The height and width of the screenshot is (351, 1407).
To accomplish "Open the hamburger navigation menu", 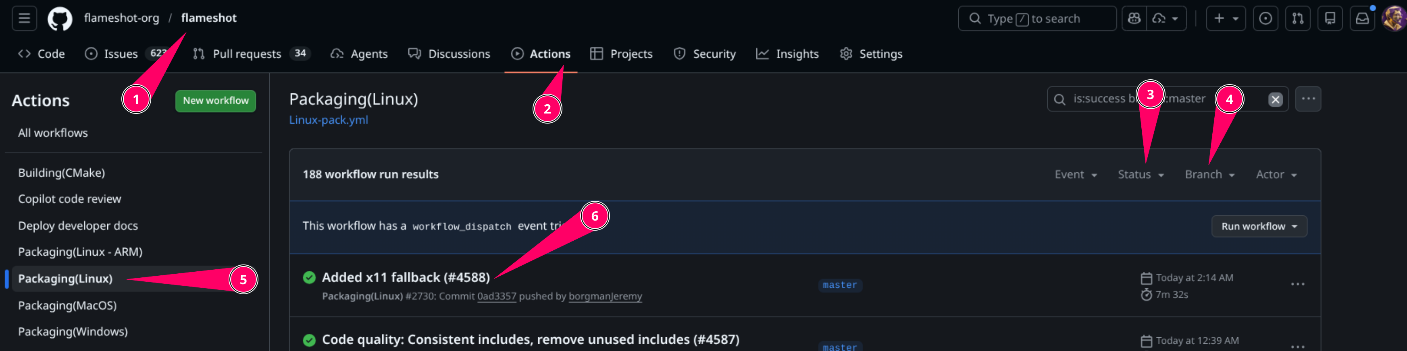I will click(x=24, y=18).
